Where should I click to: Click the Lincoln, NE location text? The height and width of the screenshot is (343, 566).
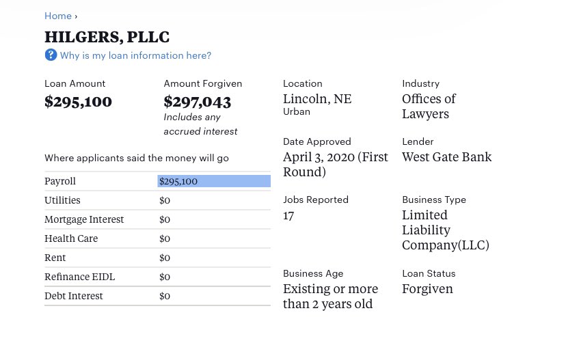pos(317,99)
